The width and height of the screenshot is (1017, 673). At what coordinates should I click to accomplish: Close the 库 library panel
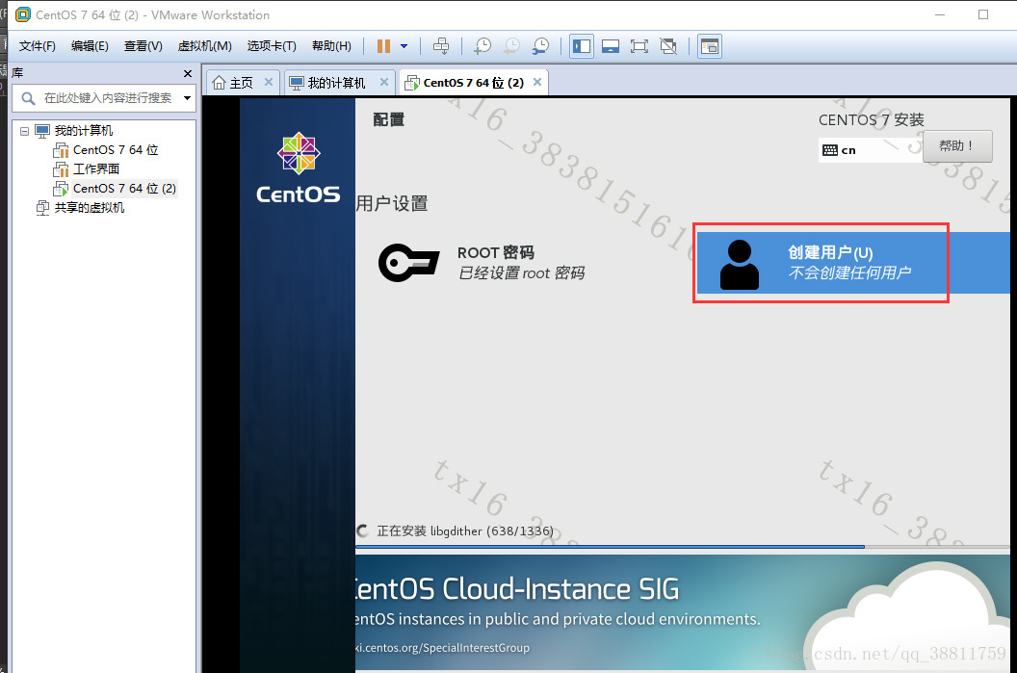[x=188, y=73]
